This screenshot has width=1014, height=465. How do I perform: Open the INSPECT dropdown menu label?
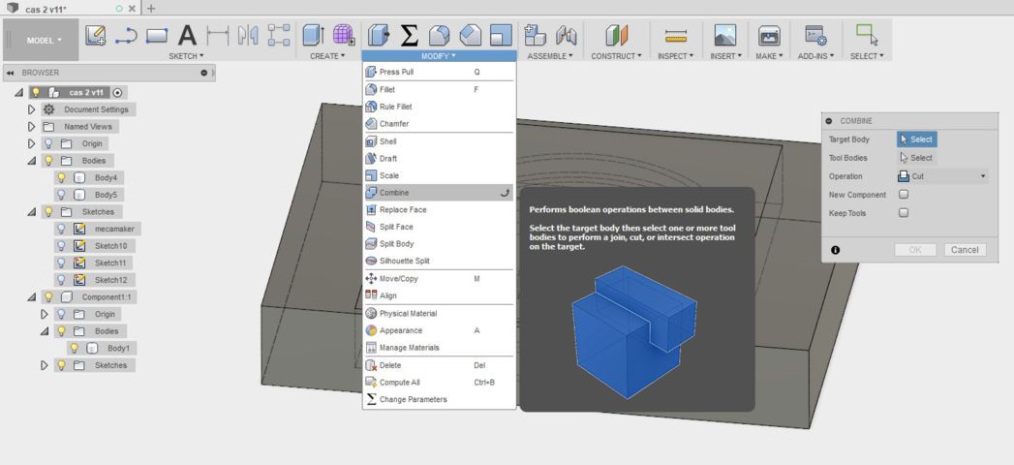pyautogui.click(x=675, y=56)
